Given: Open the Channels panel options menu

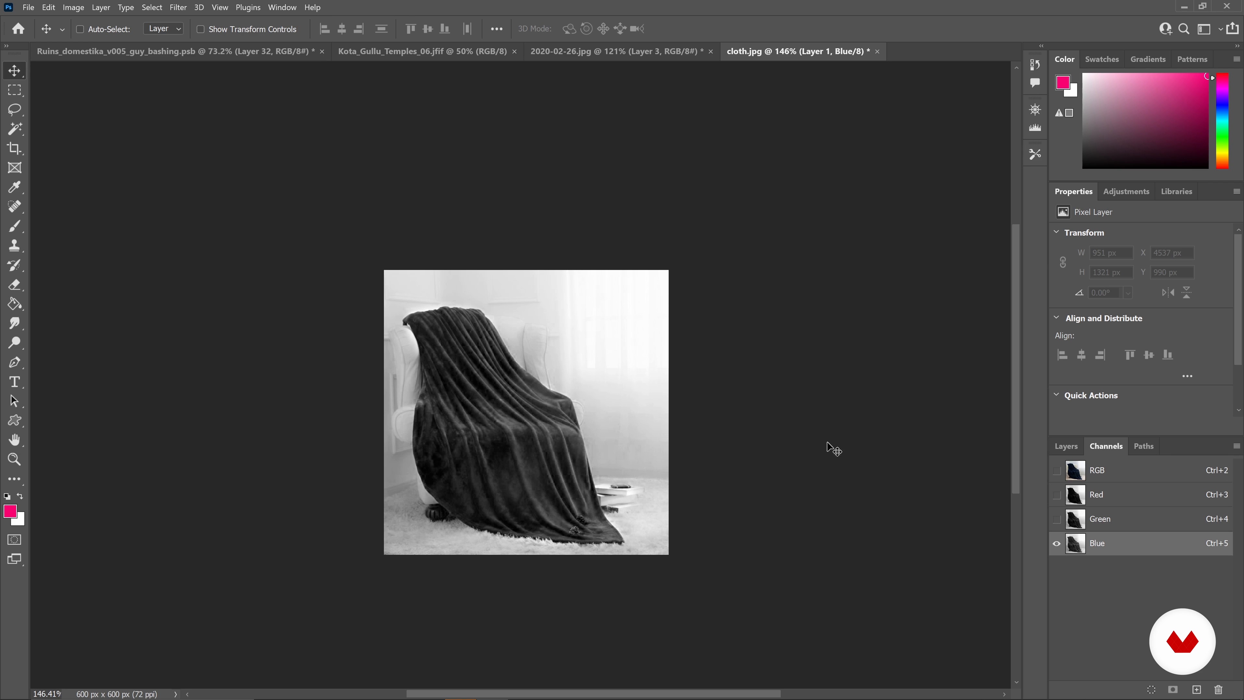Looking at the screenshot, I should click(x=1236, y=446).
